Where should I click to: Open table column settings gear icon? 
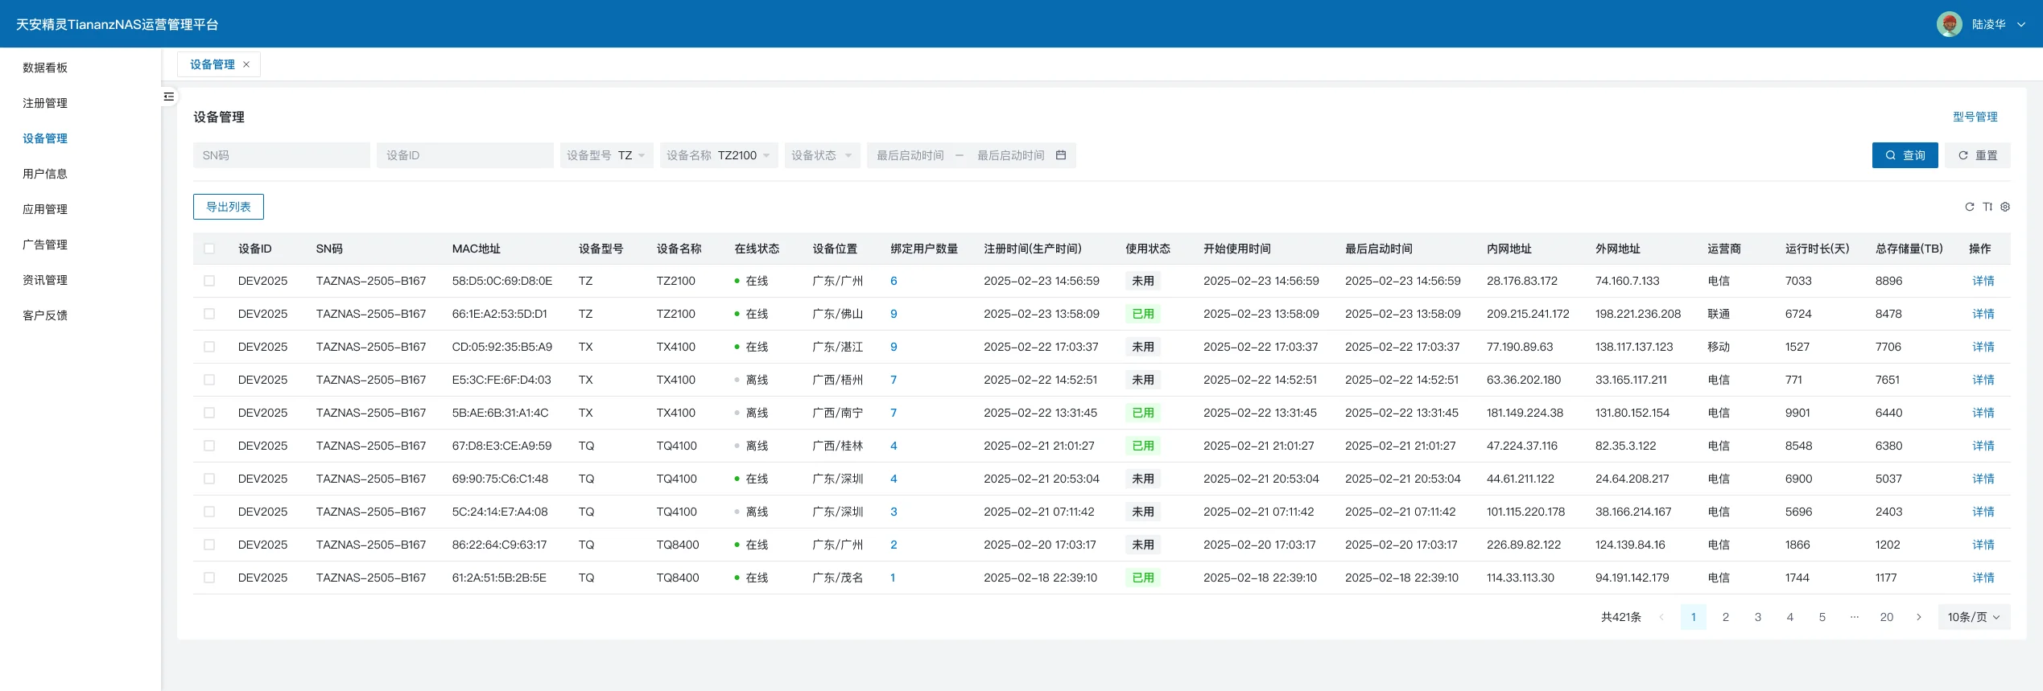pos(2005,207)
